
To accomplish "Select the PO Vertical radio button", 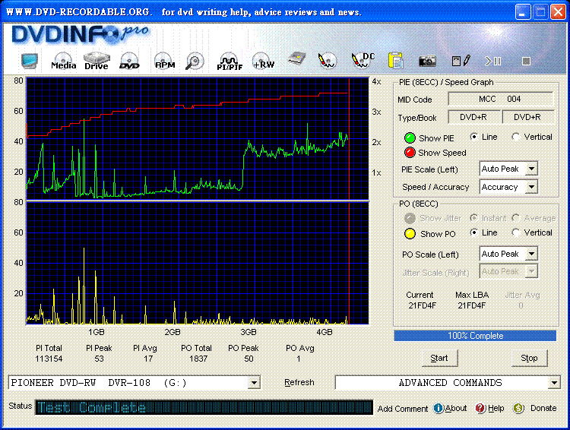I will pos(516,232).
